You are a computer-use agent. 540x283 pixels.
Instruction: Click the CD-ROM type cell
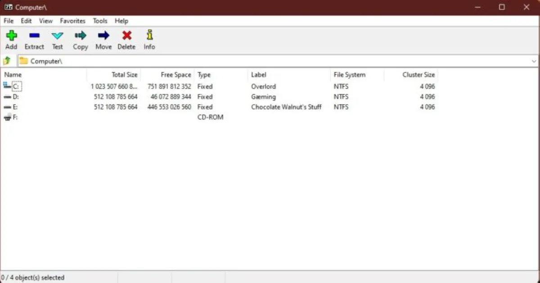(210, 117)
